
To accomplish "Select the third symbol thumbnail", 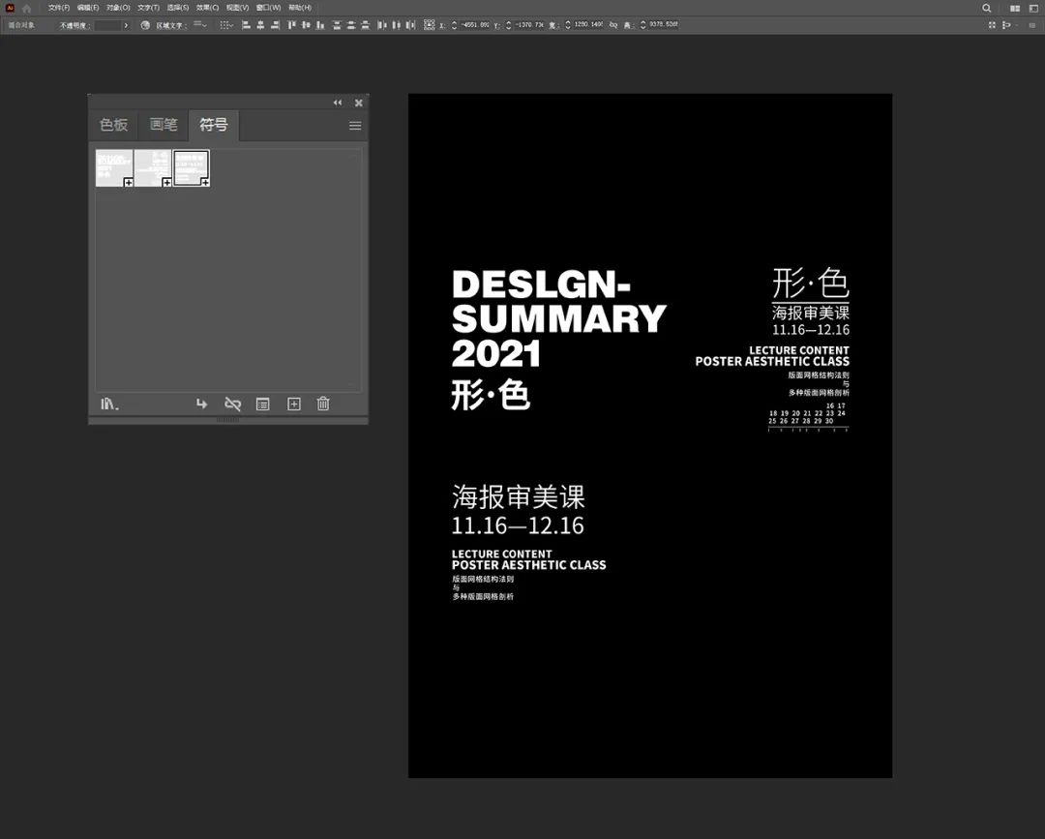I will (x=192, y=167).
